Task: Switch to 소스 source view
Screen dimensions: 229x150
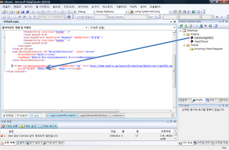Action: click(x=36, y=115)
